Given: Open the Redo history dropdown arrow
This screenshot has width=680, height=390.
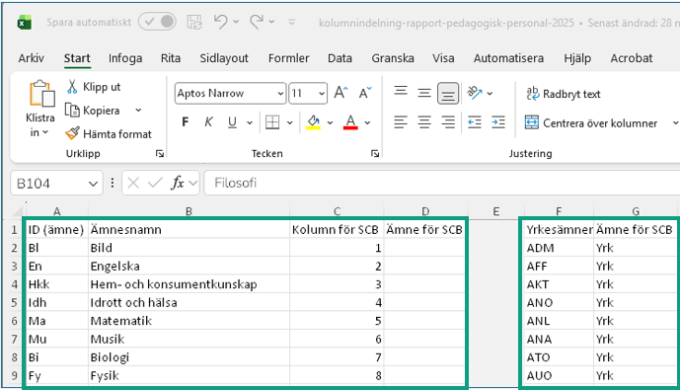Looking at the screenshot, I should pyautogui.click(x=272, y=22).
